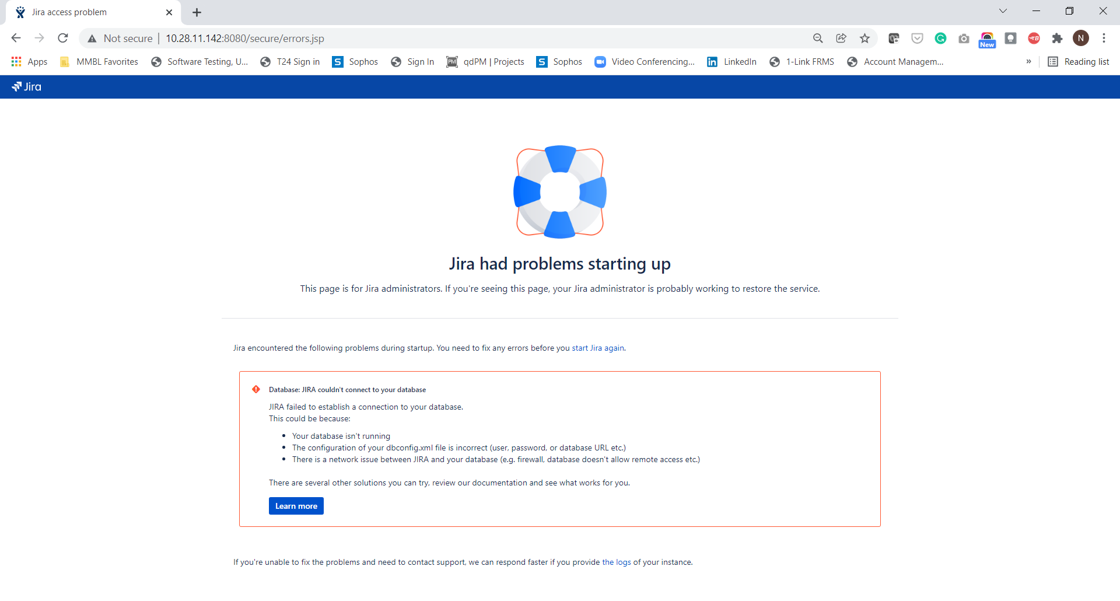
Task: Open the profile avatar 'N'
Action: click(x=1081, y=39)
